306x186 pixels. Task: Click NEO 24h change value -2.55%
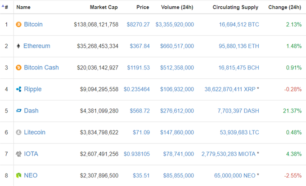(x=293, y=176)
